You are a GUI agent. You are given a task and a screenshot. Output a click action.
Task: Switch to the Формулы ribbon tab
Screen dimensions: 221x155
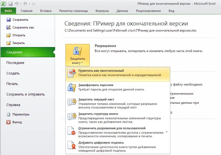coord(102,11)
